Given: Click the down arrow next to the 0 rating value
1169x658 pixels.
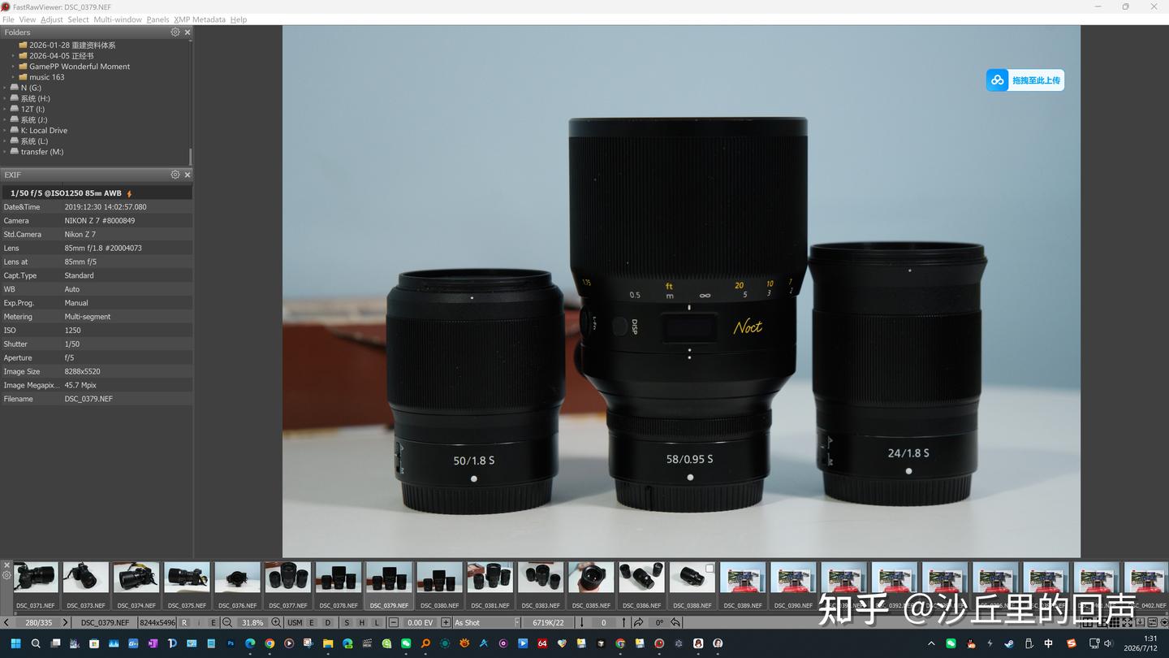Looking at the screenshot, I should [x=581, y=622].
